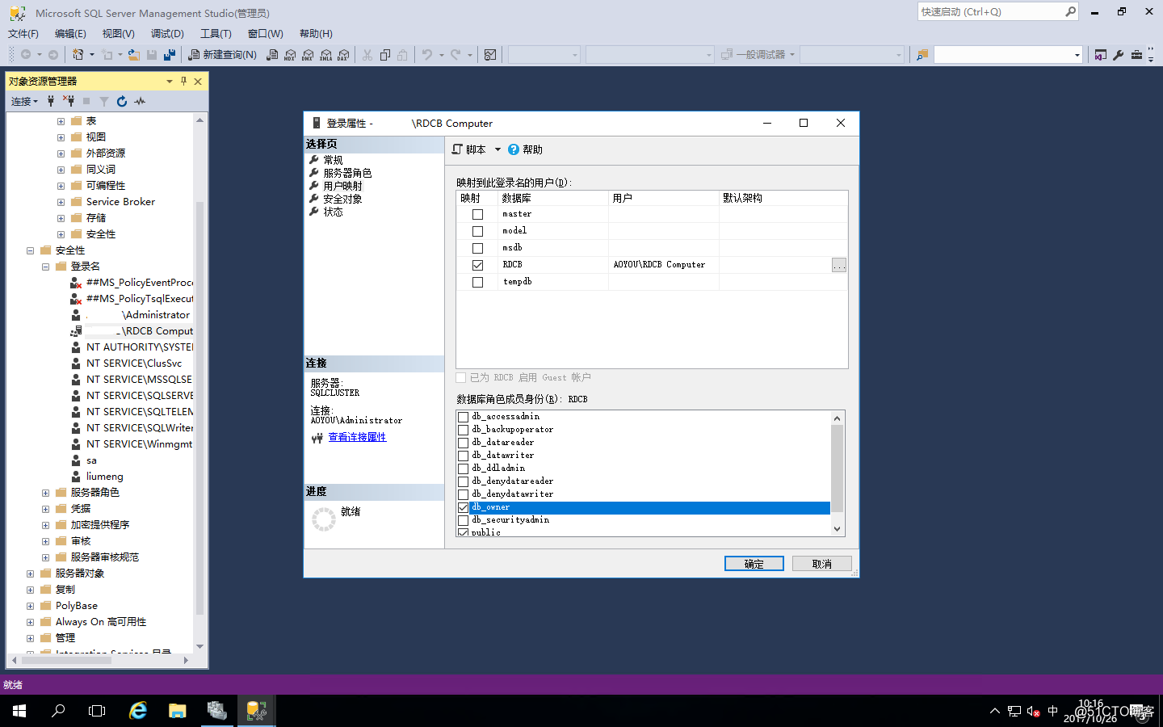Select the sa login in tree
The width and height of the screenshot is (1163, 727).
pos(91,460)
